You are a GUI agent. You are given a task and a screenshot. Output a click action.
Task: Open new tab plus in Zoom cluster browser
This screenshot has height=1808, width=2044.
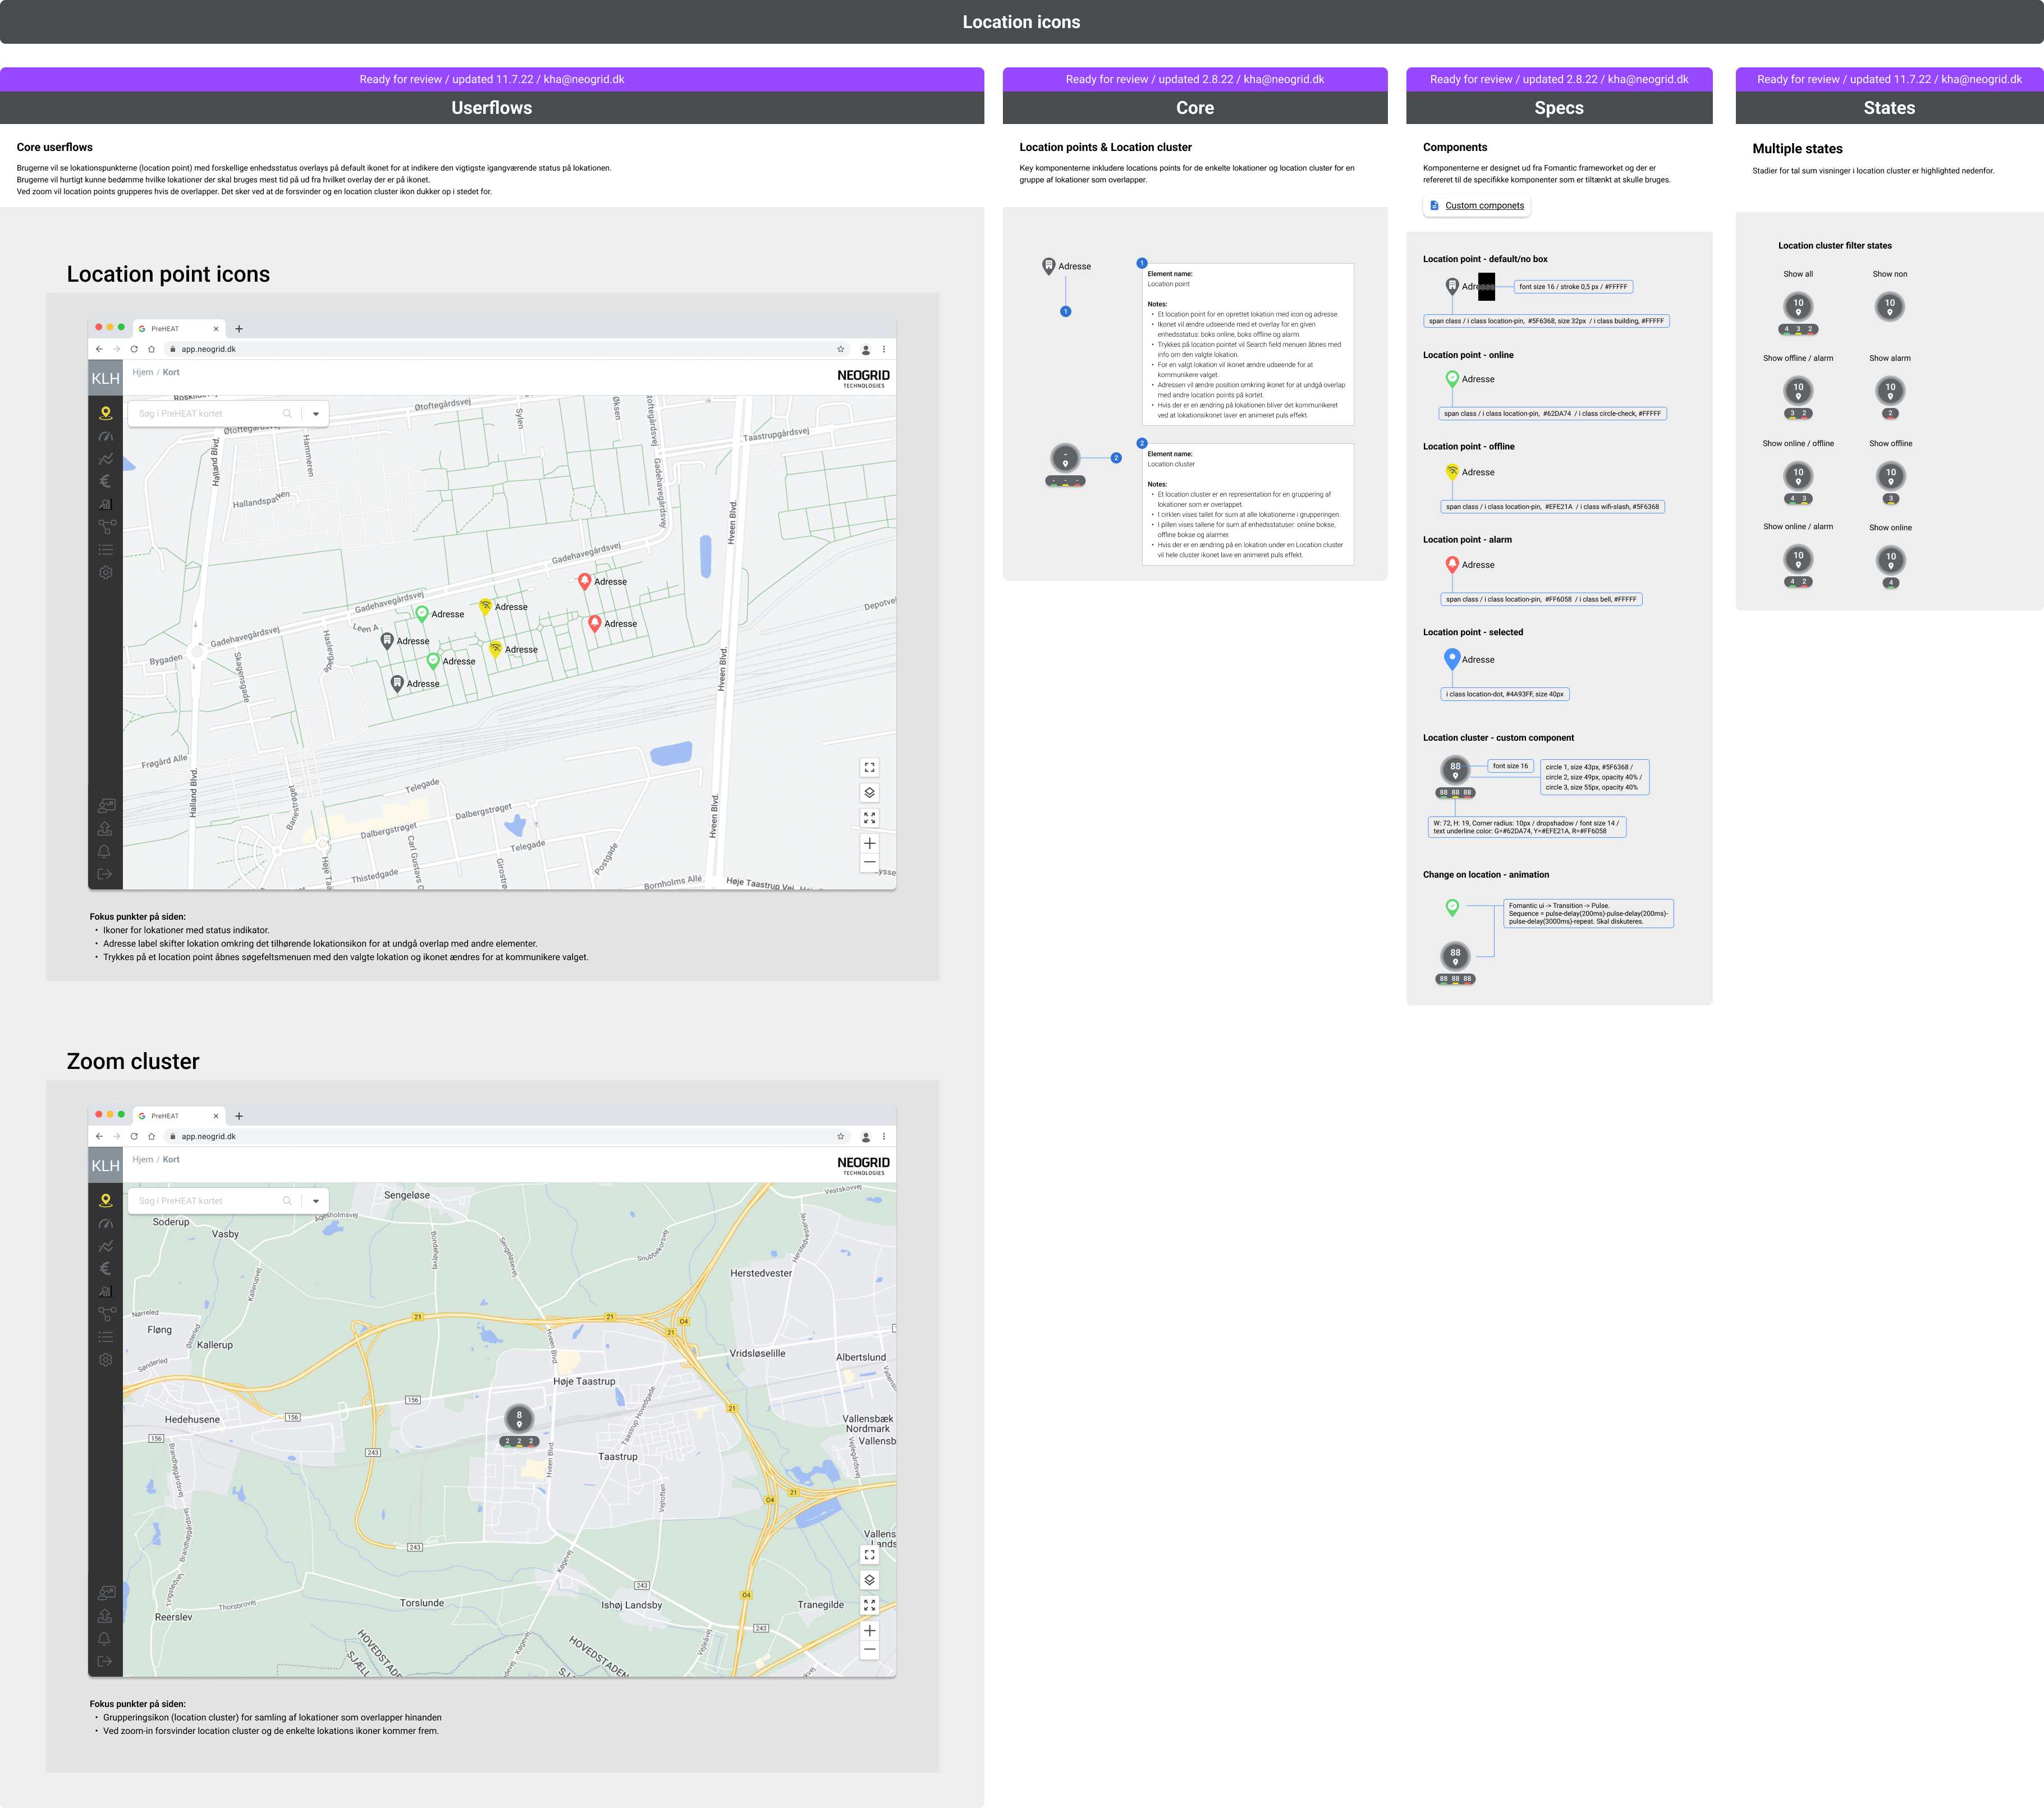point(239,1116)
